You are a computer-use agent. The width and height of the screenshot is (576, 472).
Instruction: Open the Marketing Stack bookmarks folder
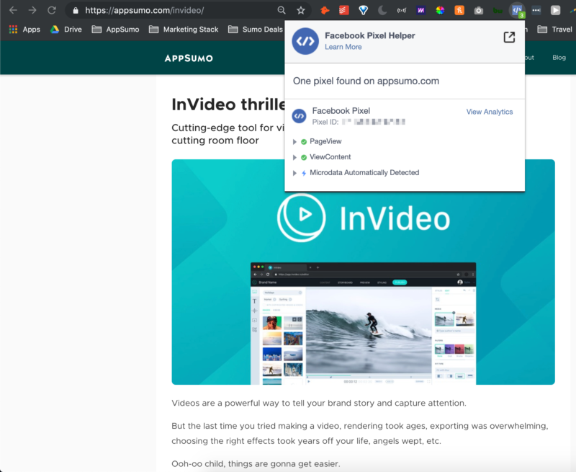[x=184, y=30]
